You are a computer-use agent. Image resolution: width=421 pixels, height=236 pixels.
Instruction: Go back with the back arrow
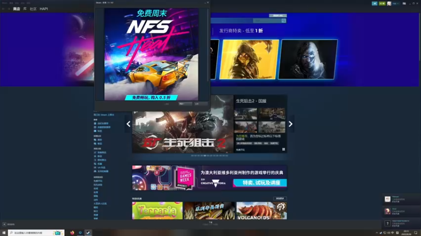tap(4, 9)
